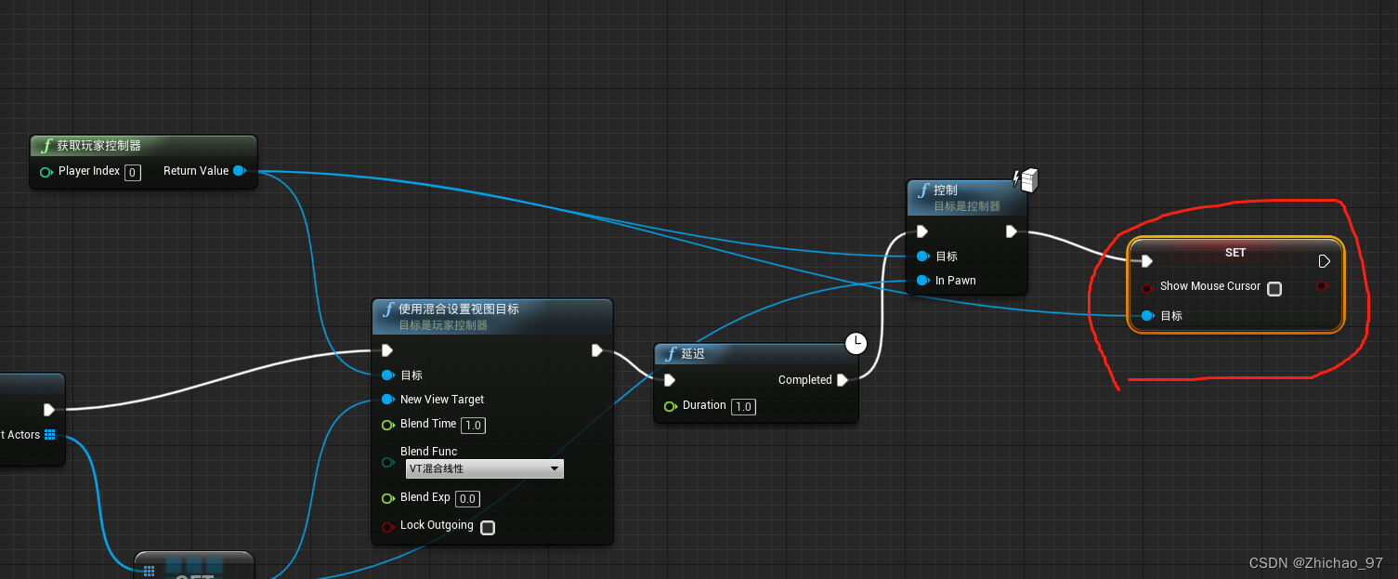
Task: Edit the Duration value field showing 1.0
Action: (x=743, y=406)
